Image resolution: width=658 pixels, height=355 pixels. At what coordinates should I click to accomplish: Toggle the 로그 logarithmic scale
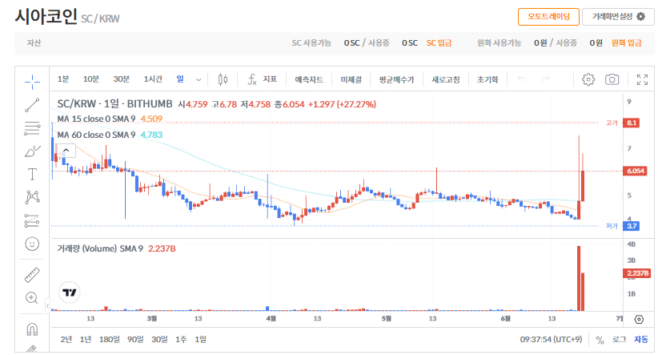[619, 340]
